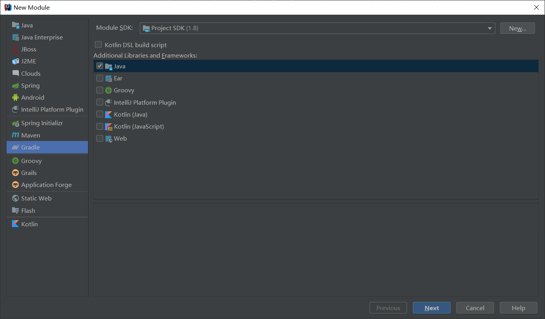Click the Java framework folder icon in list

108,66
